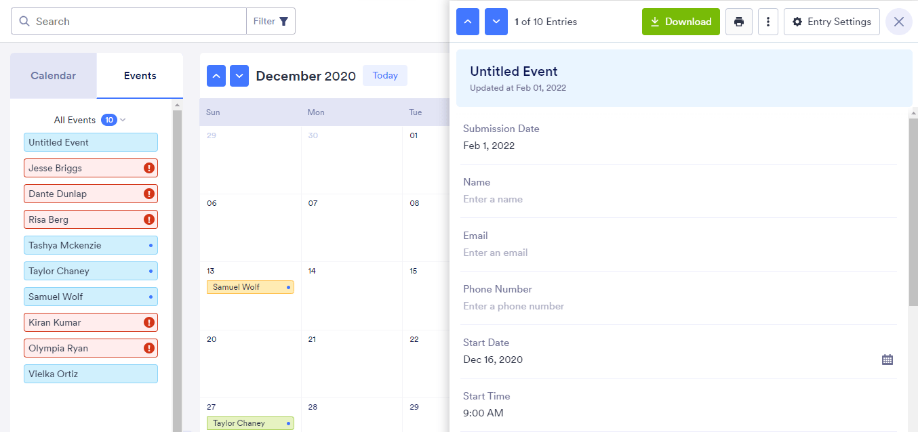This screenshot has height=432, width=918.
Task: Expand the All Events dropdown
Action: pyautogui.click(x=123, y=120)
